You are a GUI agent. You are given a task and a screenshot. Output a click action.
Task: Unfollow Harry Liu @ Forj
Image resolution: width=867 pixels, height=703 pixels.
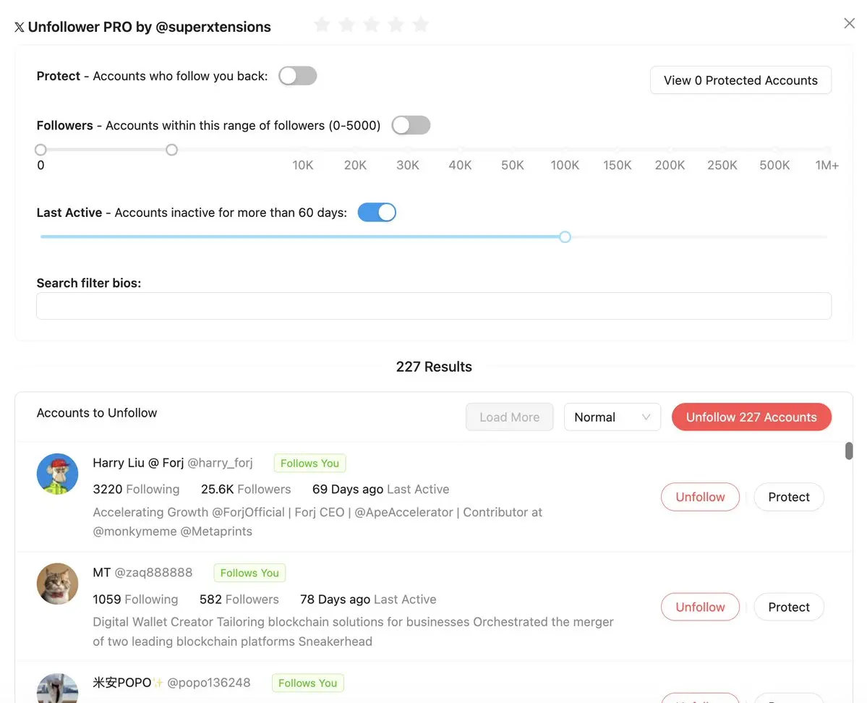coord(700,497)
